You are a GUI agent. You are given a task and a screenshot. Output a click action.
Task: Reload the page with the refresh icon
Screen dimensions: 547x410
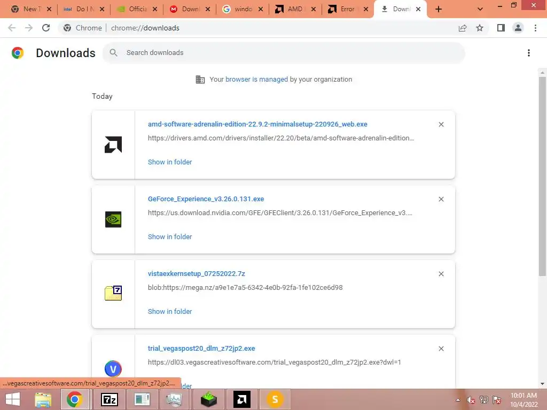point(46,28)
